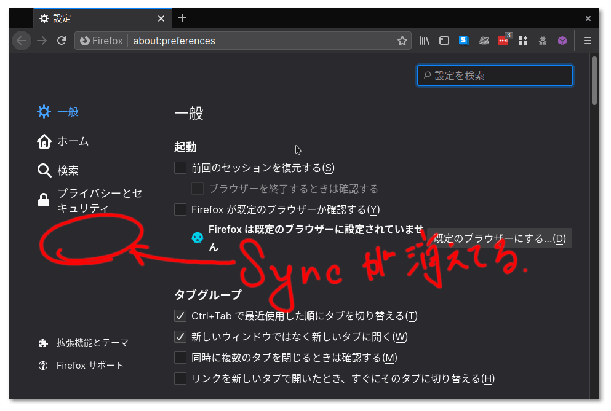Viewport: 611px width, 411px height.
Task: Open 拡張機能とテーマ link
Action: [x=84, y=343]
